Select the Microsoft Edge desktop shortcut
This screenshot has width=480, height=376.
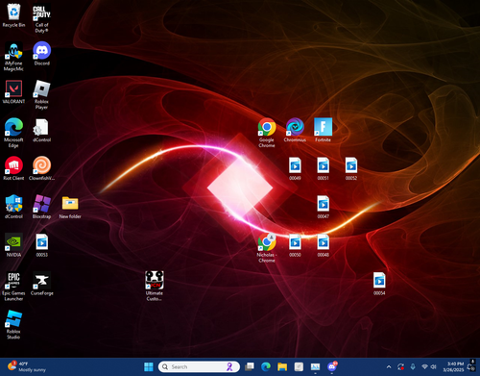pos(13,133)
